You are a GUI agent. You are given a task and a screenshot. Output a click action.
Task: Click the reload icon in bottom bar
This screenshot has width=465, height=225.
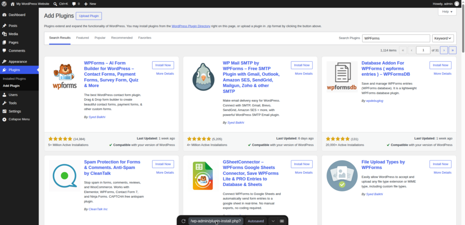pos(183,221)
